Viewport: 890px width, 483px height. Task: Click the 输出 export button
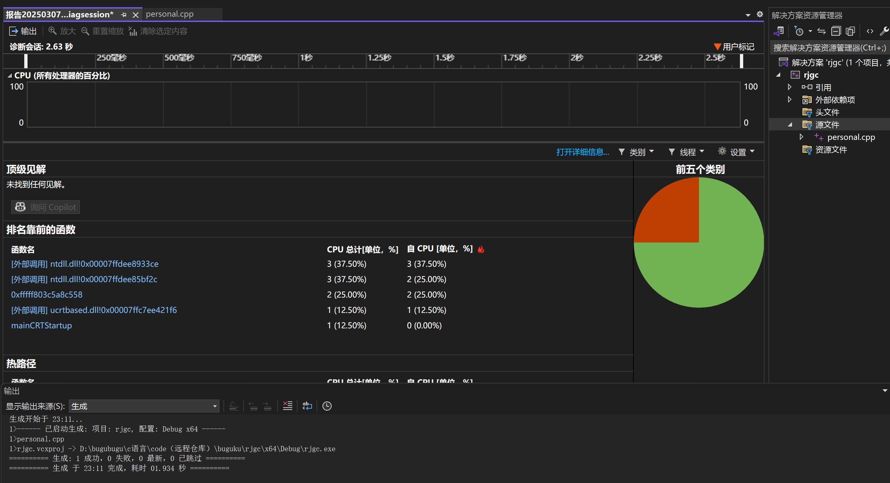[23, 31]
